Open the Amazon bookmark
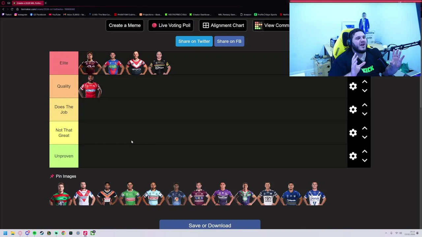Image resolution: width=422 pixels, height=237 pixels. pos(246,14)
